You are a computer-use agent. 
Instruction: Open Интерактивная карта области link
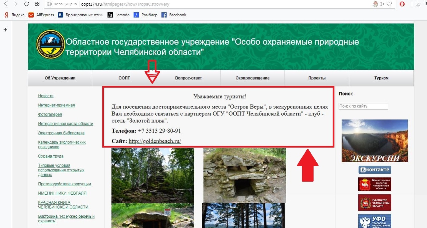tap(66, 124)
